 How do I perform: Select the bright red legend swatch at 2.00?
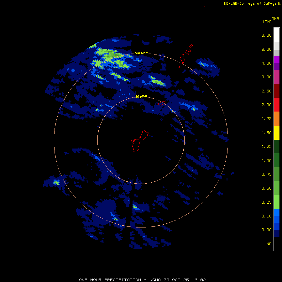click(277, 105)
